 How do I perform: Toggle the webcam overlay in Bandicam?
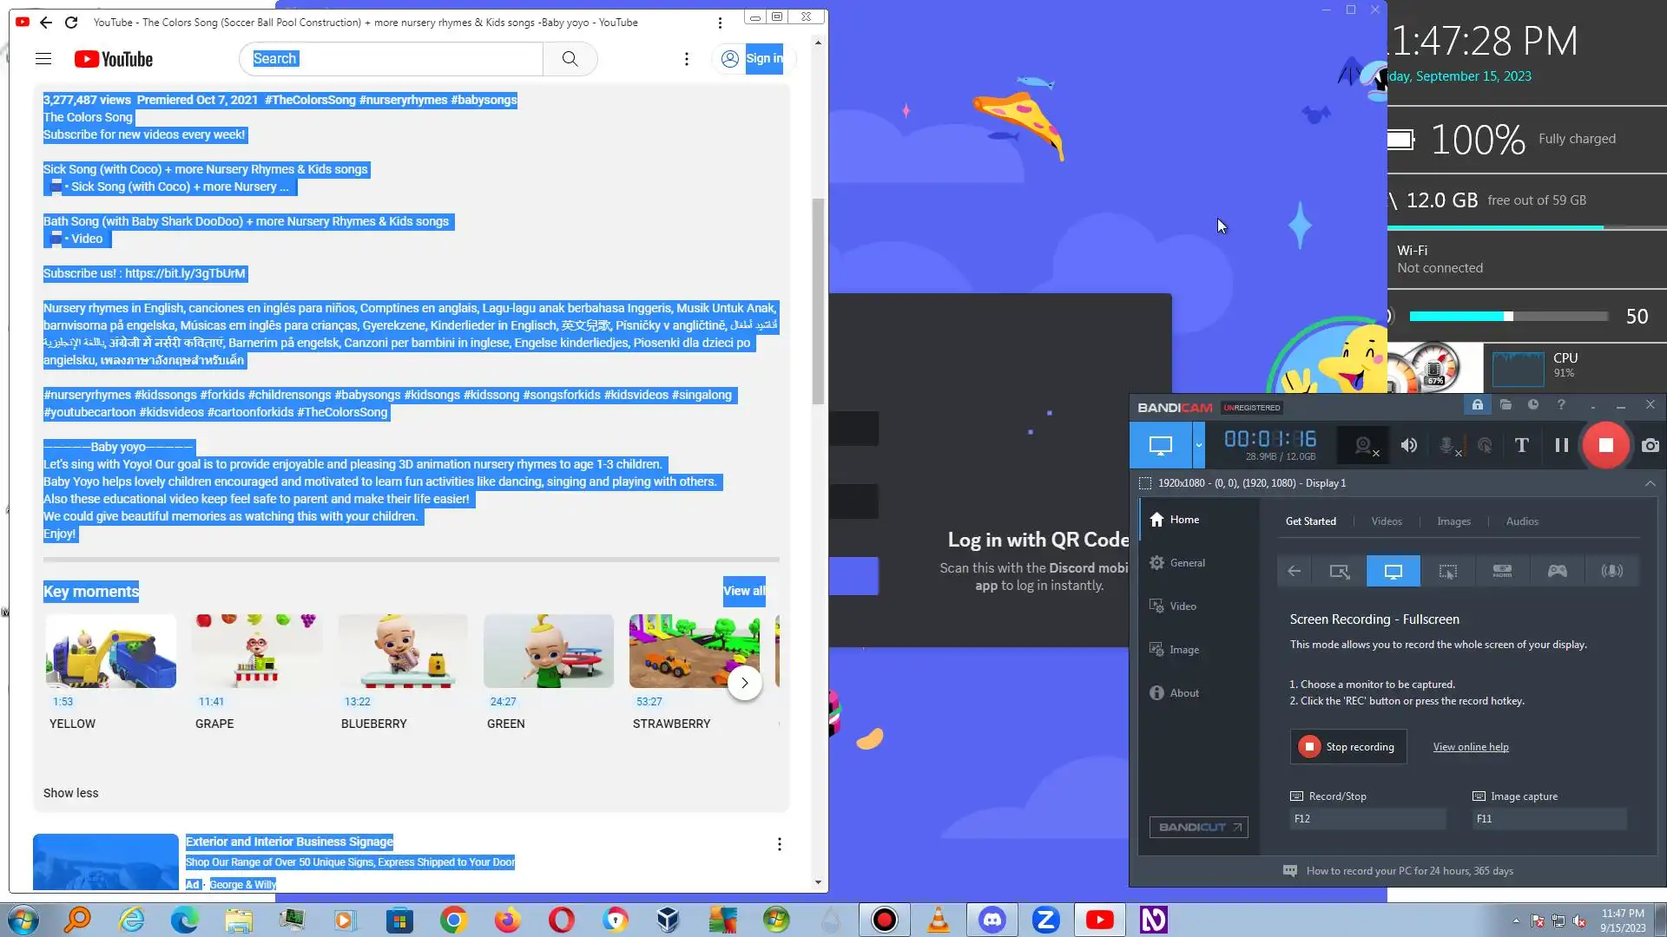1365,445
